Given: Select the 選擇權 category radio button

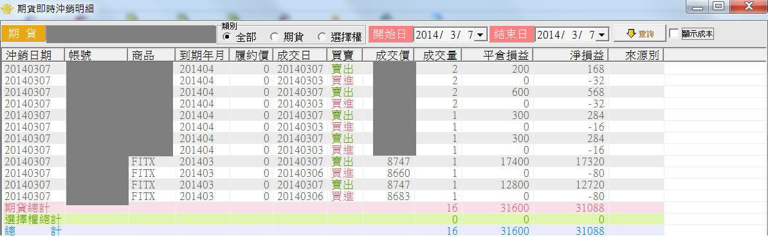Looking at the screenshot, I should pyautogui.click(x=322, y=37).
